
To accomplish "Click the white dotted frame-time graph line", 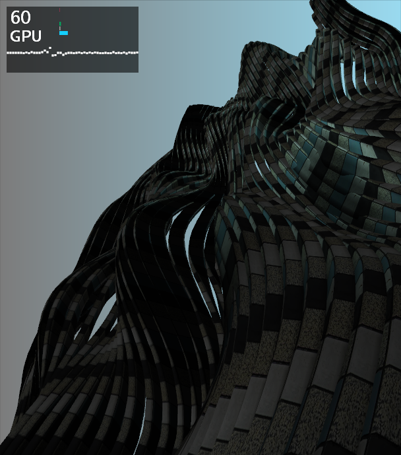I will [73, 53].
